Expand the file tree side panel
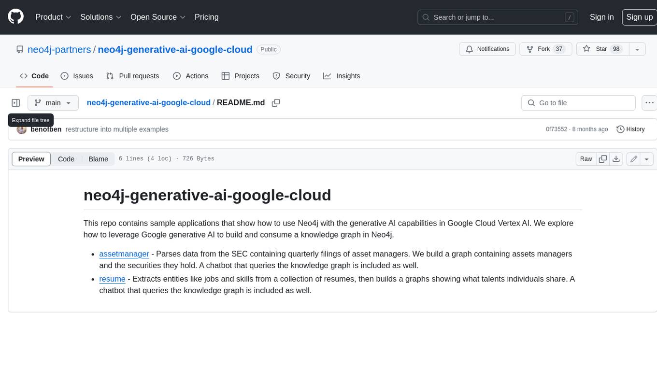Screen dimensions: 657x369 tap(16, 103)
